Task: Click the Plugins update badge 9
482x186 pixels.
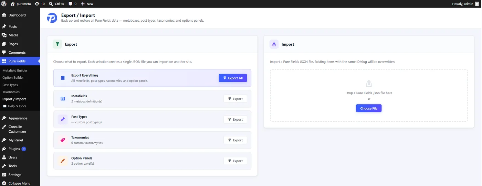Action: pyautogui.click(x=24, y=149)
